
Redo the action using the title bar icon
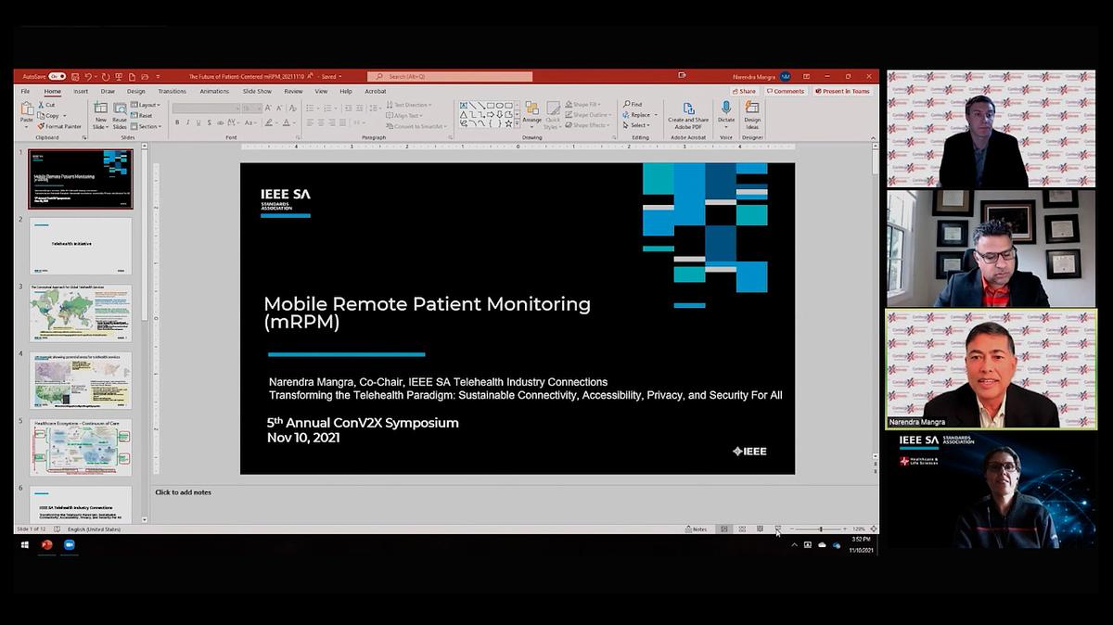tap(106, 77)
